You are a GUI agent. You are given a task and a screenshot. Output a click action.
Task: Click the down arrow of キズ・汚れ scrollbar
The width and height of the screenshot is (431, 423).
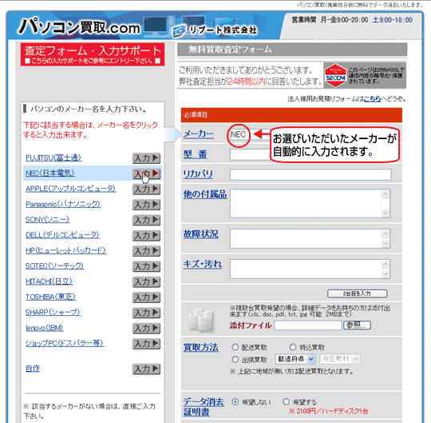(386, 273)
